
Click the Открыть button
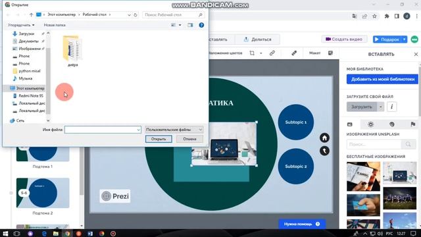point(159,139)
